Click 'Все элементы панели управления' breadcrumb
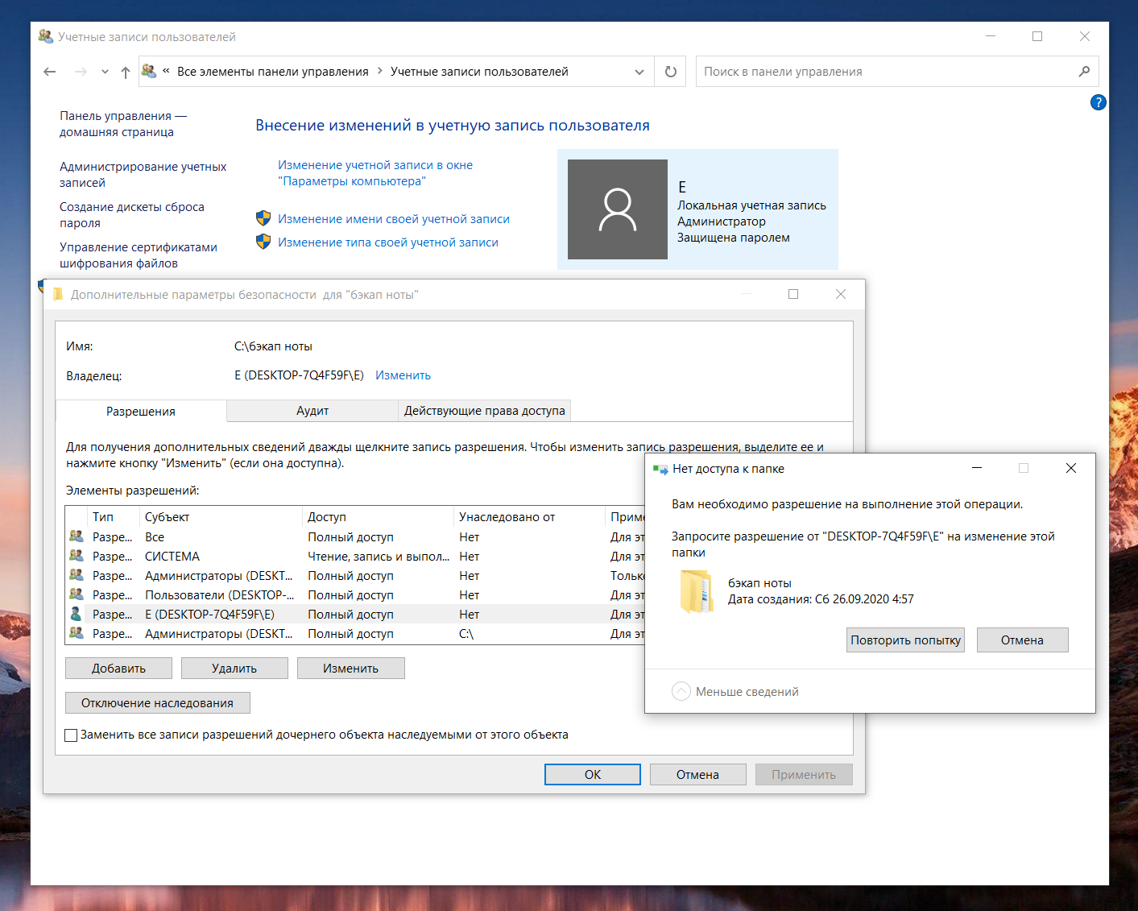Screen dimensions: 1138x911 (273, 72)
